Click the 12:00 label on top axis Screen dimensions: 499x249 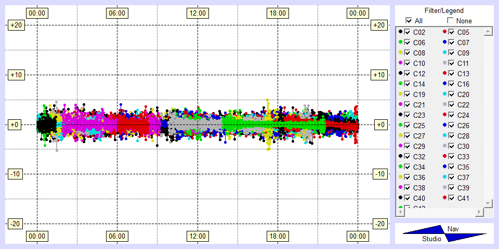[197, 13]
